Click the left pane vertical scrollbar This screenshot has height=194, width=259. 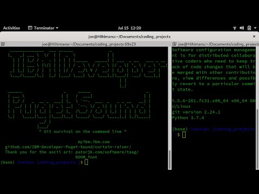pyautogui.click(x=169, y=108)
